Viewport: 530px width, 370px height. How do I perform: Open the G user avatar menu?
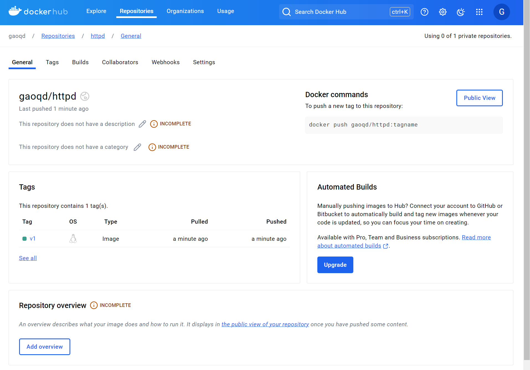pyautogui.click(x=501, y=12)
